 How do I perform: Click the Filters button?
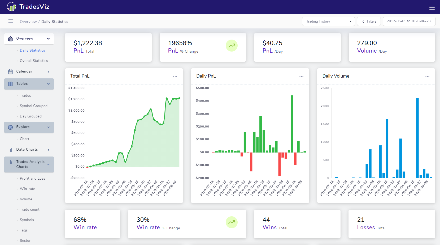click(x=369, y=21)
